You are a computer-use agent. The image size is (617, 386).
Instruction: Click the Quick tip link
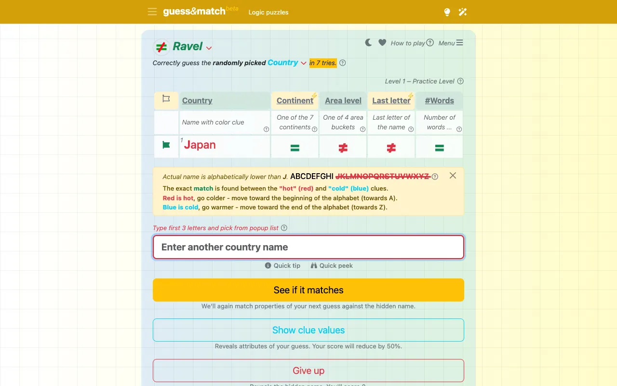[x=282, y=265]
